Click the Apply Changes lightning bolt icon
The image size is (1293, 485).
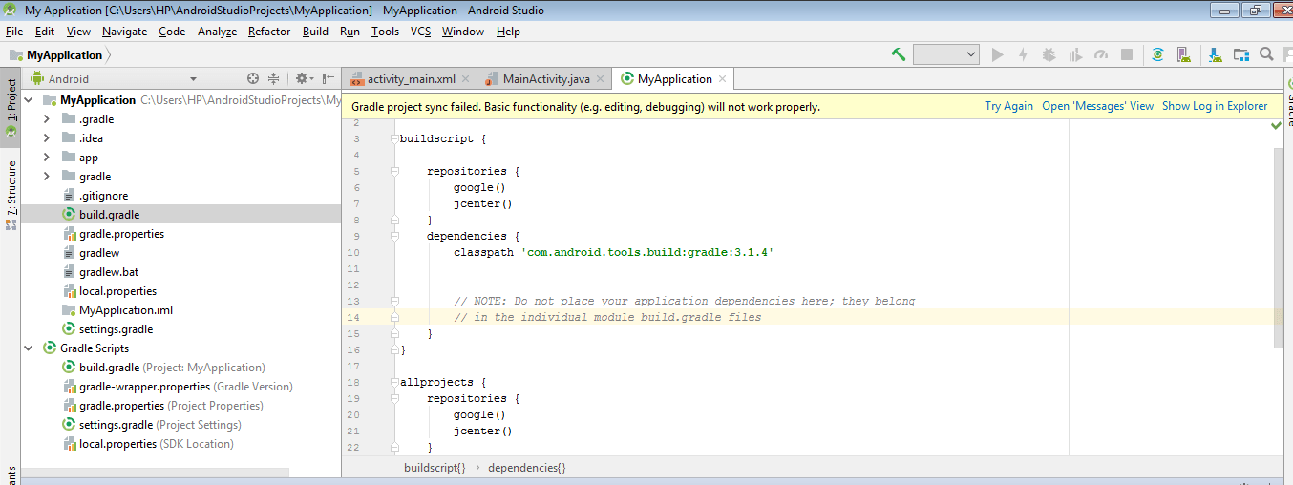[1024, 54]
